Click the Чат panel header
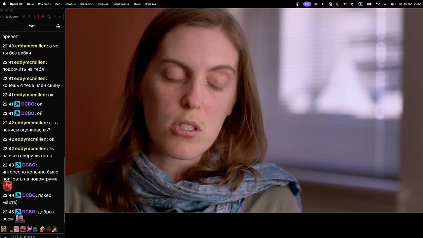The image size is (423, 238). [x=32, y=26]
